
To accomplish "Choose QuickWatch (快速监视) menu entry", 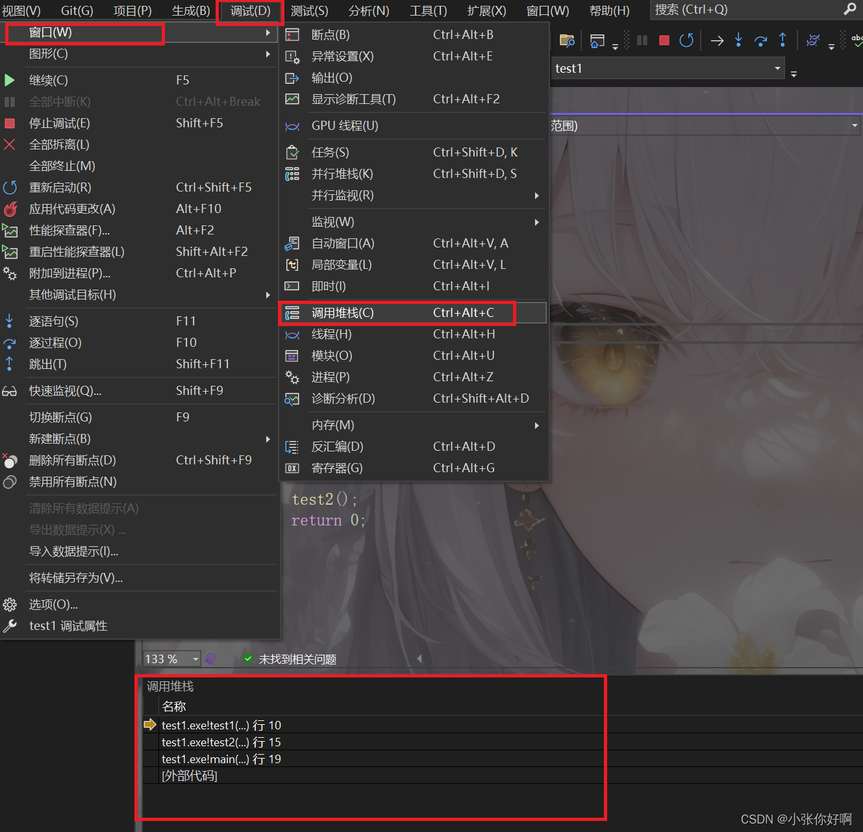I will [140, 391].
